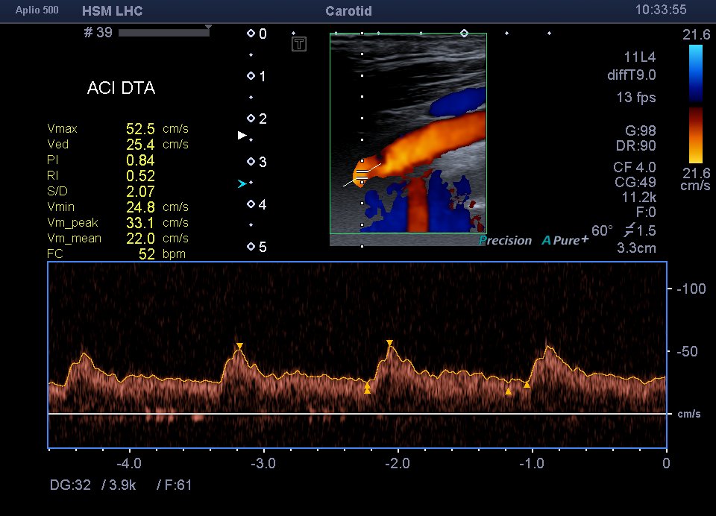Screen dimensions: 716x516
Task: Expand the 60 degree angle correction control
Action: 601,231
